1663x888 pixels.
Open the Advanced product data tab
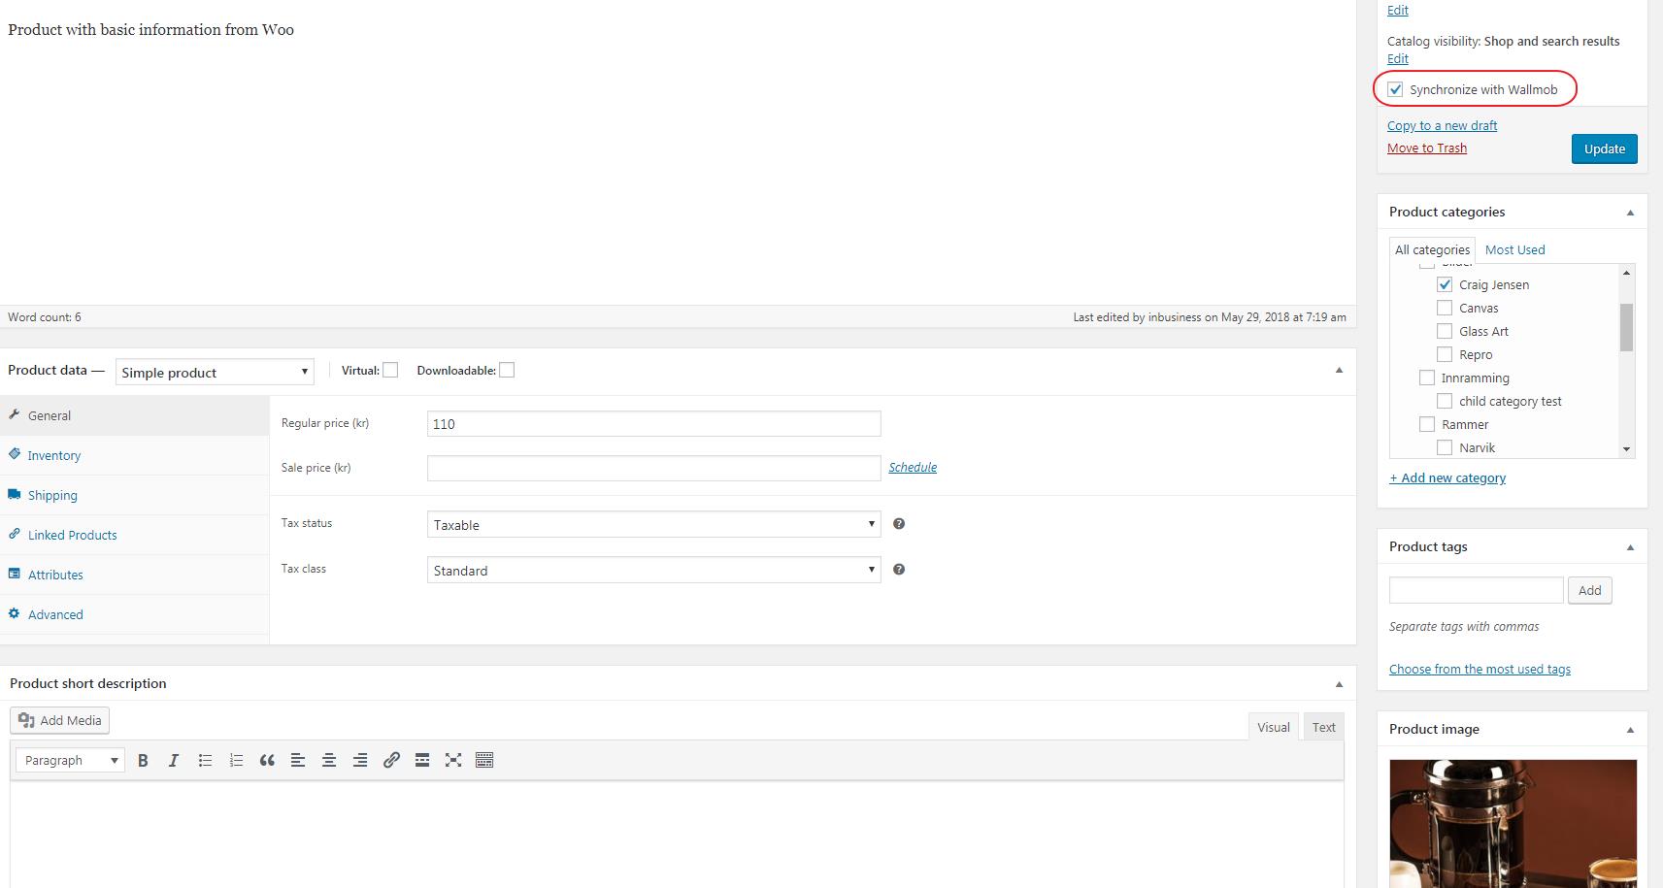[134, 614]
